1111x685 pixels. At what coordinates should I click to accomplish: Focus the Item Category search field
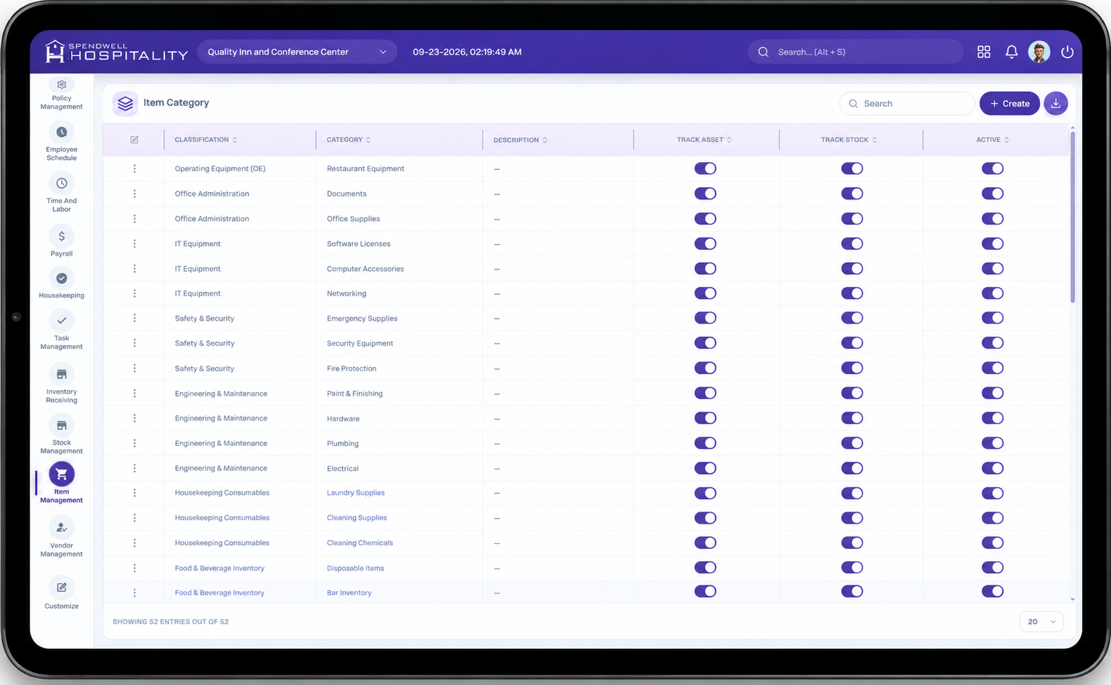[x=906, y=104]
